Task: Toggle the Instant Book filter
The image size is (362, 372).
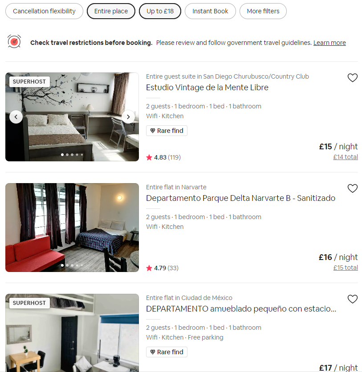Action: point(210,11)
